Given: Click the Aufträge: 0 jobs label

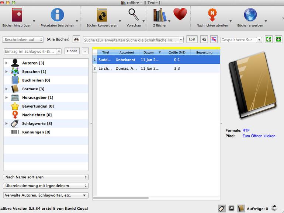Looking at the screenshot, I should (257, 209).
